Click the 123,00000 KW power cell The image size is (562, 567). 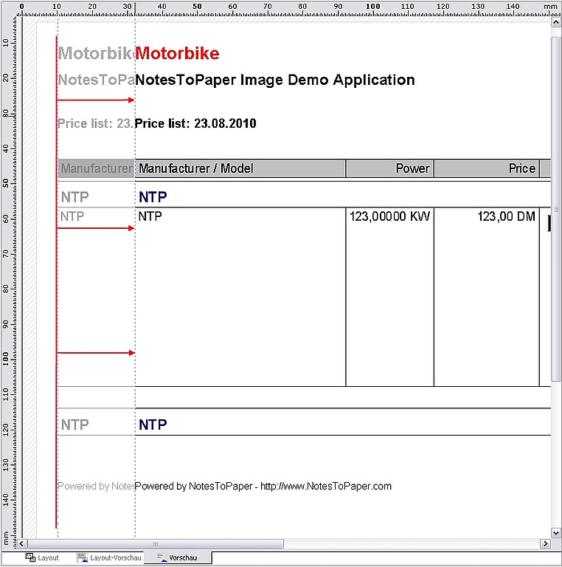[389, 216]
